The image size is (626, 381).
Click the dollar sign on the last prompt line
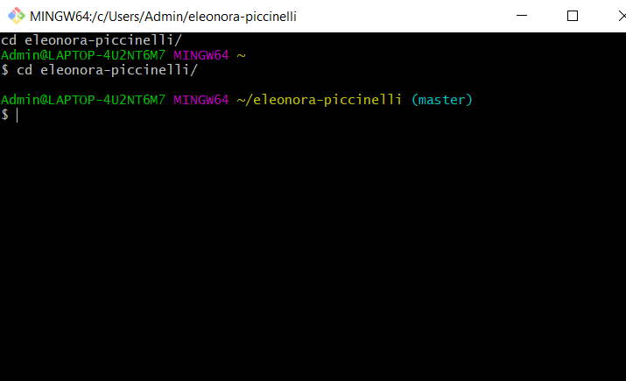pos(4,115)
